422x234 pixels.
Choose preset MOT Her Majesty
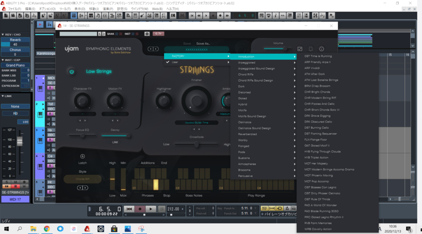(316, 163)
